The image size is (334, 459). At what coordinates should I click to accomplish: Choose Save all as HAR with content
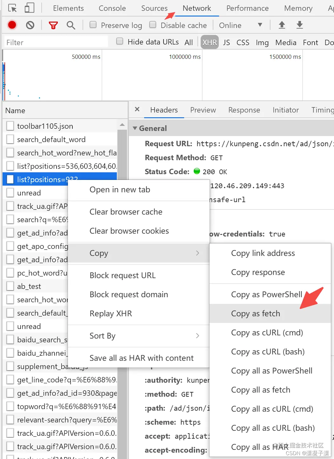click(x=139, y=358)
